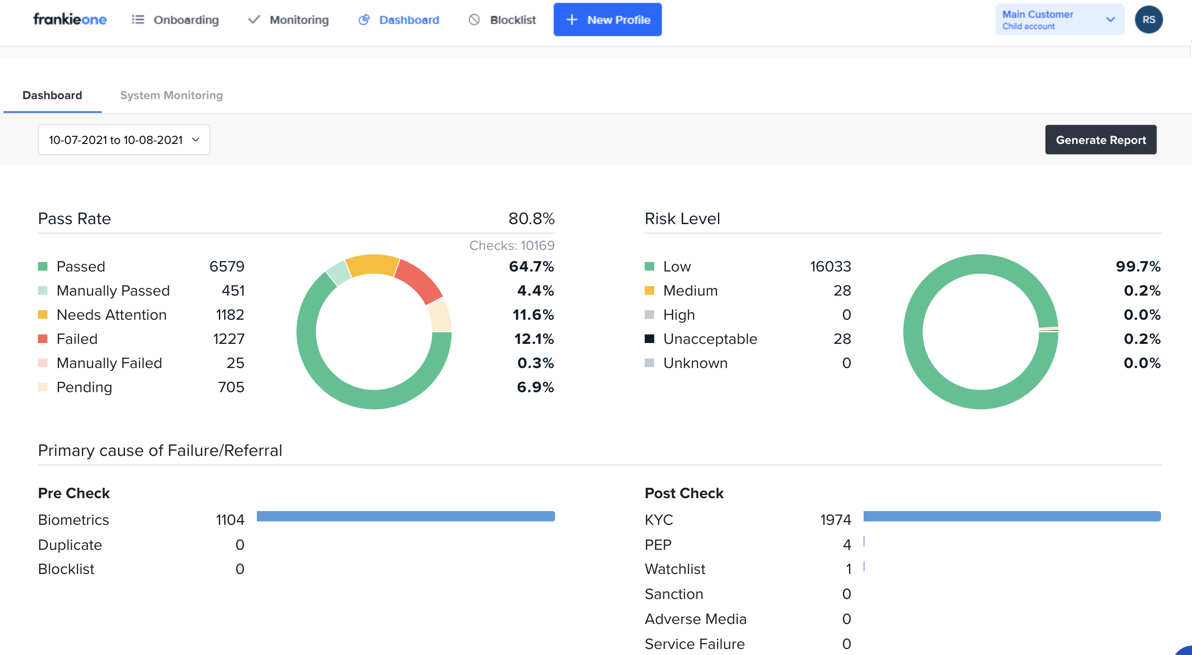Switch to the System Monitoring tab

coord(171,95)
